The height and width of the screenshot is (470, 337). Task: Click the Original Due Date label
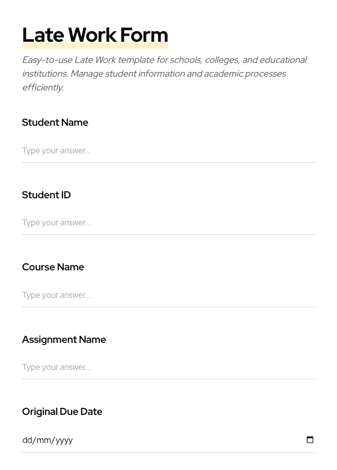pyautogui.click(x=62, y=412)
